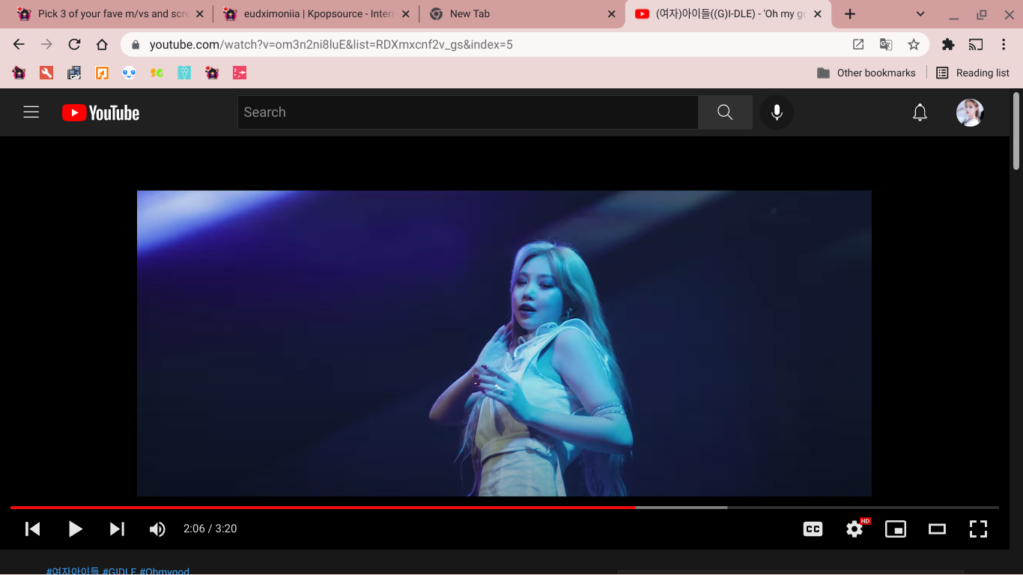Open page in app icon in address bar
The image size is (1023, 575).
pos(858,44)
